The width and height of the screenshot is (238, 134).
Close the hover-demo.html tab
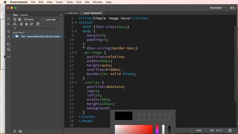click(82, 13)
